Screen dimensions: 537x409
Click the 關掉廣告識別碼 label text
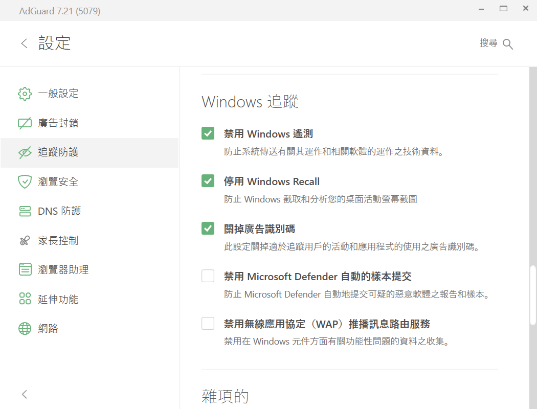[259, 229]
